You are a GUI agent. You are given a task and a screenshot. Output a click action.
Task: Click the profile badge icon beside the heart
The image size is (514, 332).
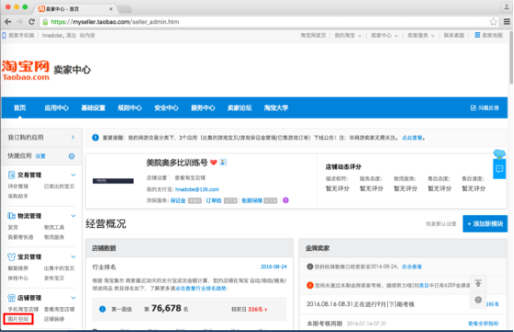(x=223, y=162)
